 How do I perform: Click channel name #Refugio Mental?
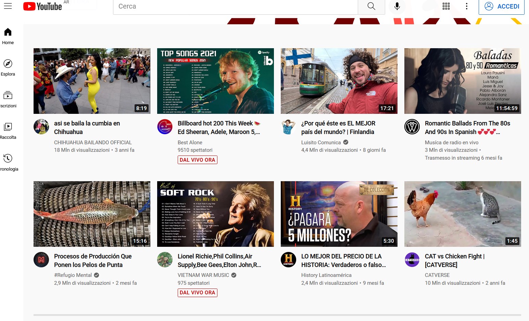tap(73, 275)
